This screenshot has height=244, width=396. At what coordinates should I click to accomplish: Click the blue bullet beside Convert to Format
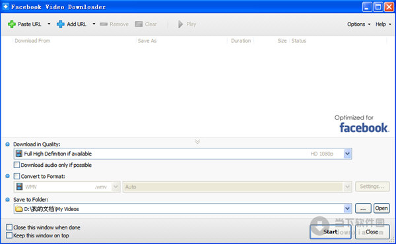pos(7,176)
